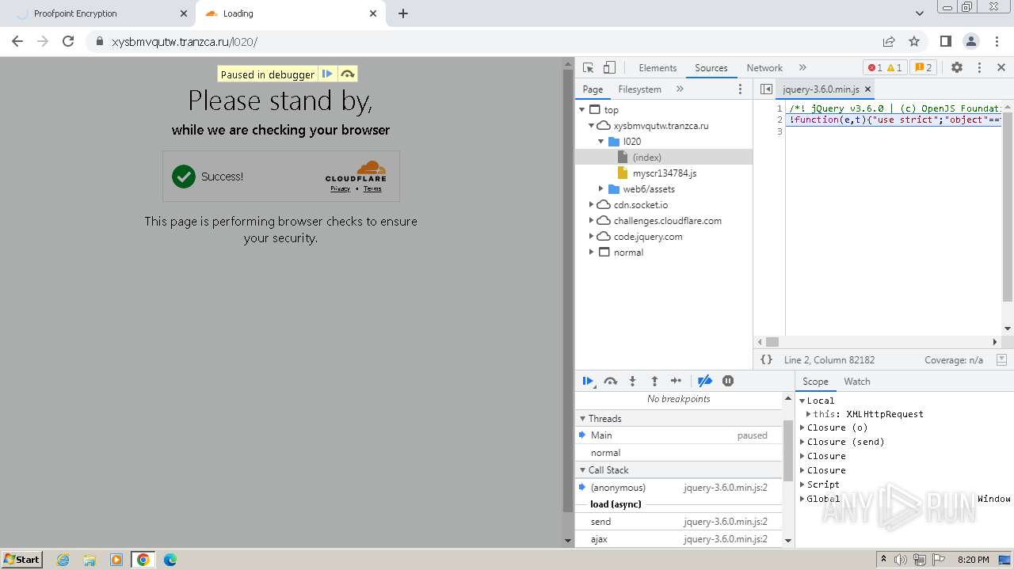1014x570 pixels.
Task: Click the coverage details icon
Action: 1001,359
